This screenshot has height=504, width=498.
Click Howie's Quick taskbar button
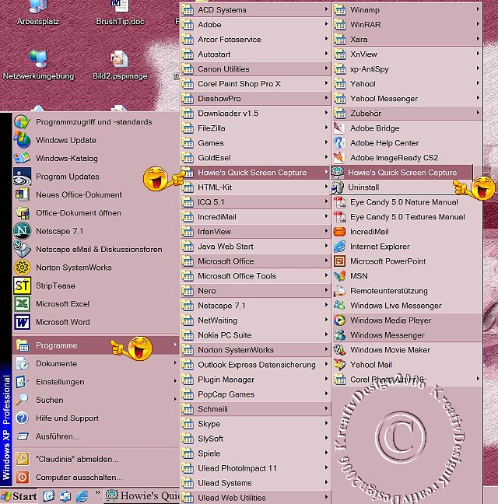(x=142, y=496)
